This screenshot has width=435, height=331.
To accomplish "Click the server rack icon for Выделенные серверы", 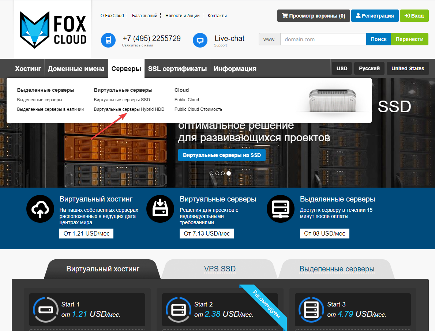I will point(281,209).
